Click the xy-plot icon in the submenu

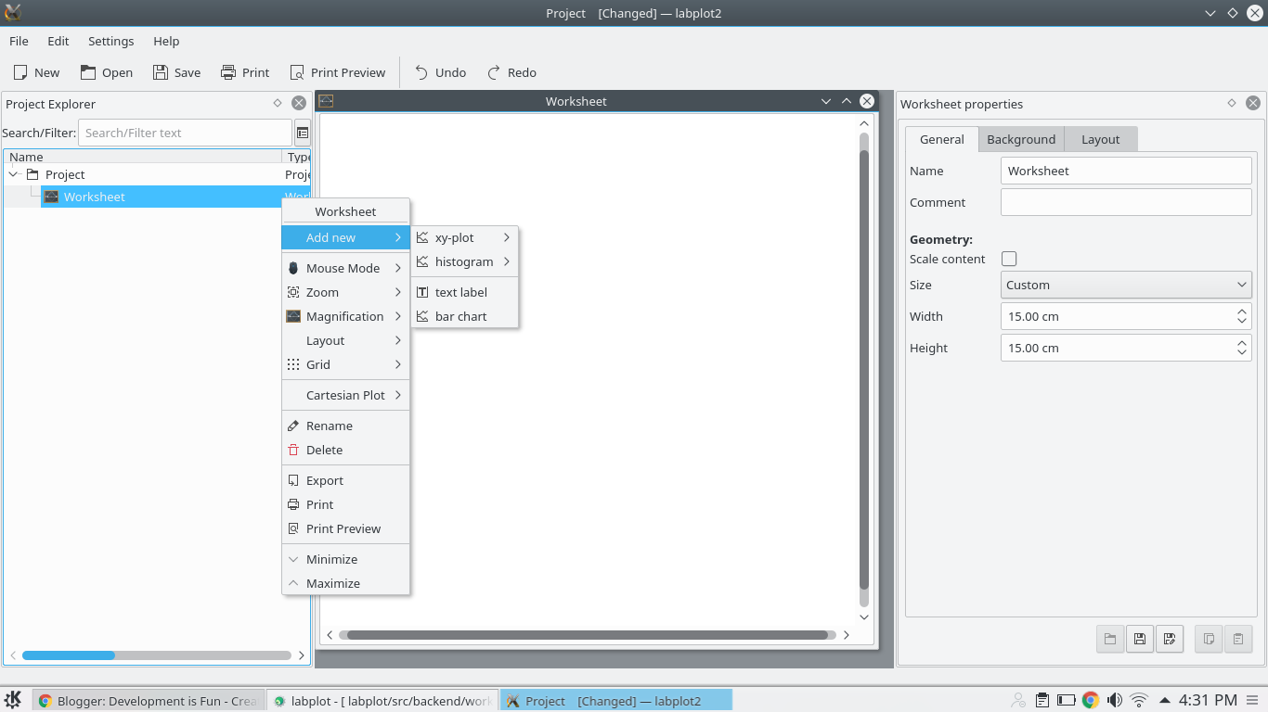(x=422, y=237)
